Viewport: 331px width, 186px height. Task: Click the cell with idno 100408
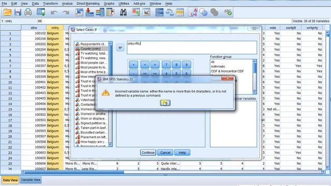[34, 109]
